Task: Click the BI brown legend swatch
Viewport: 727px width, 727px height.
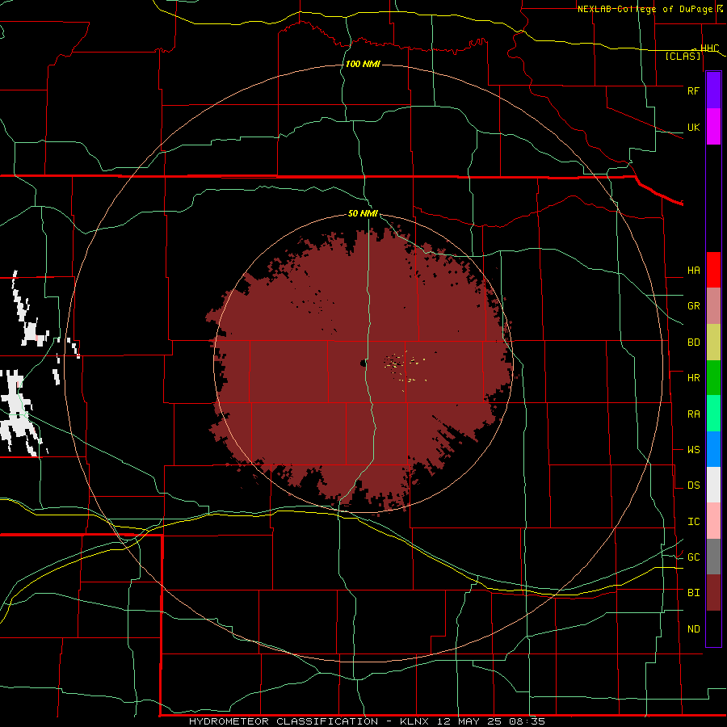Action: [713, 593]
